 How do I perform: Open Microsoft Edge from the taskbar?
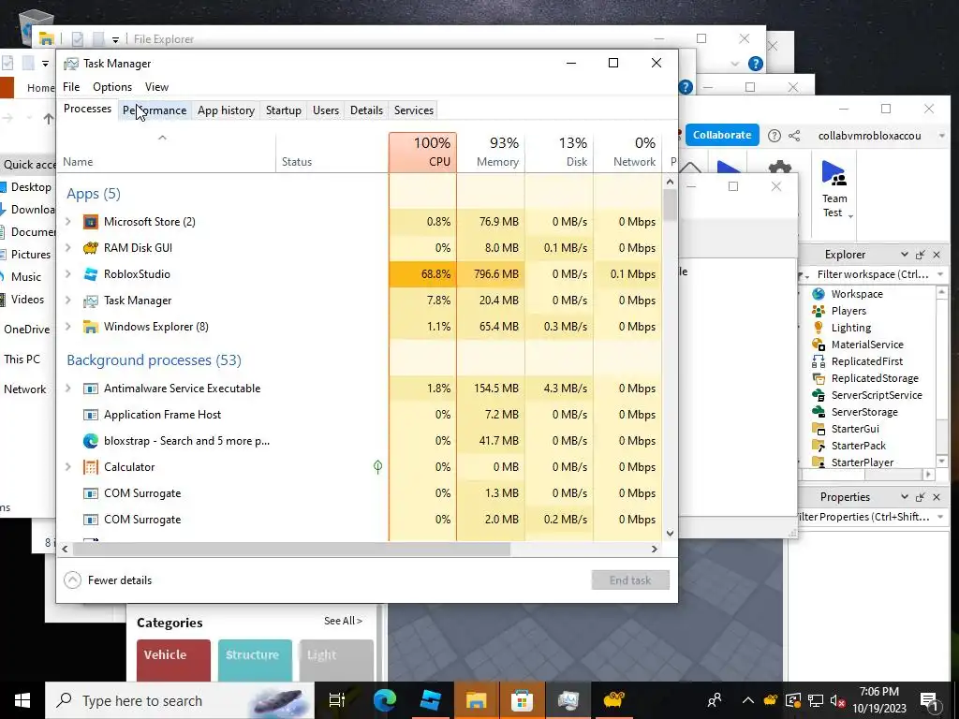point(385,700)
